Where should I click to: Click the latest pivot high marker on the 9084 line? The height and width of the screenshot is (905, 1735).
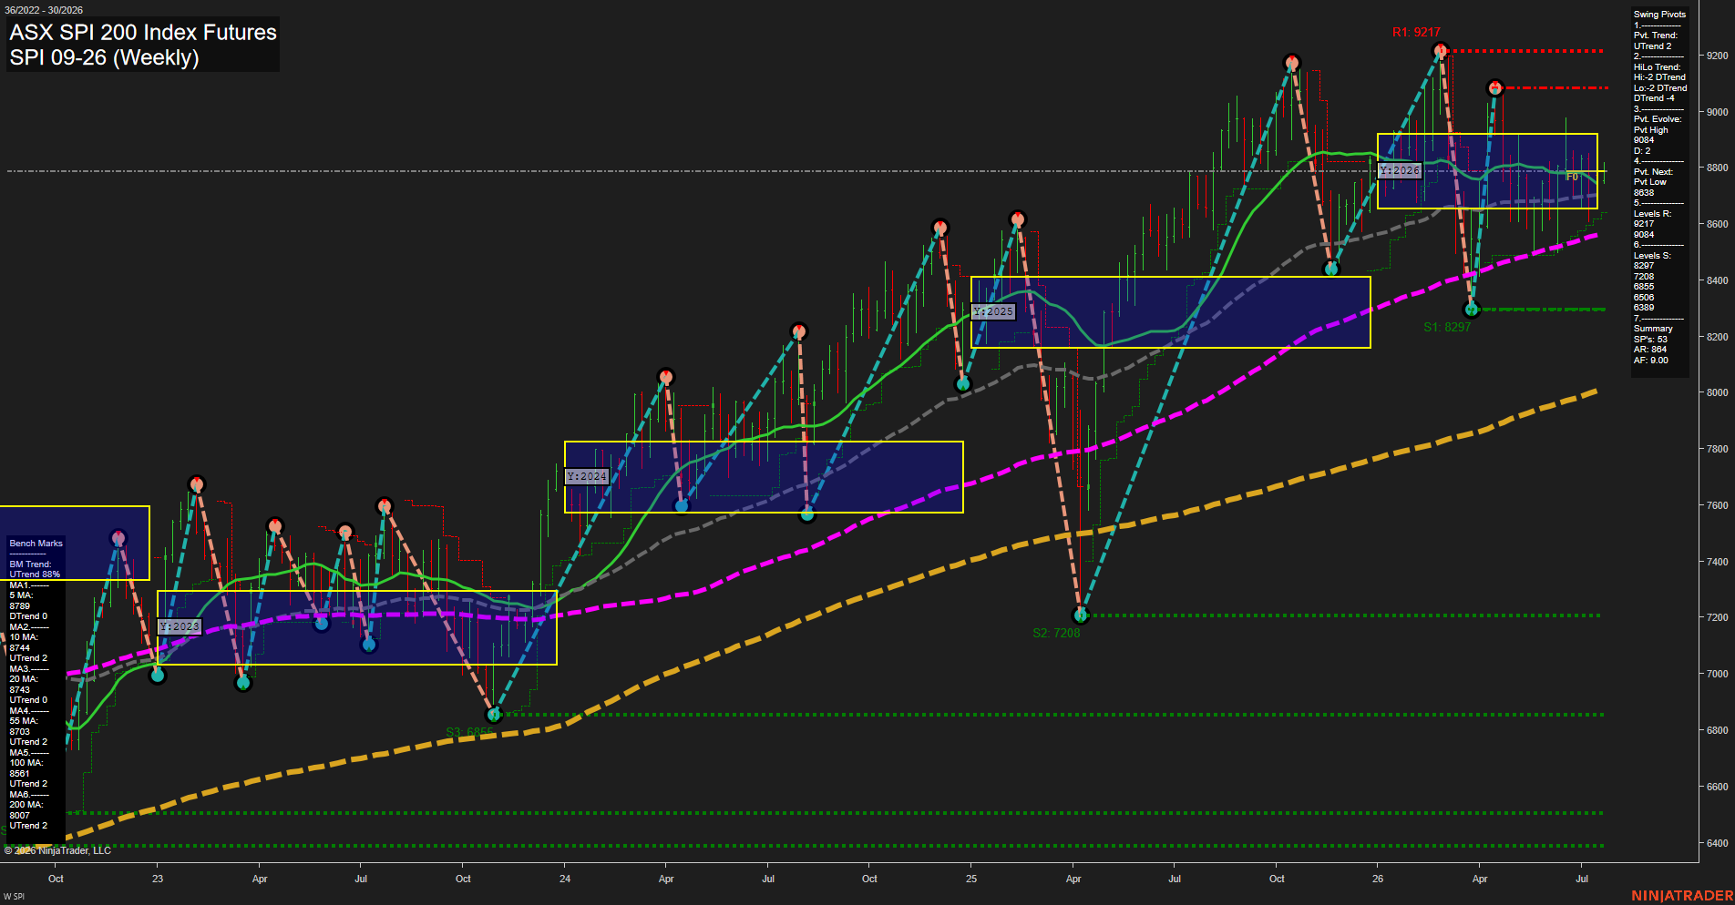pos(1494,88)
